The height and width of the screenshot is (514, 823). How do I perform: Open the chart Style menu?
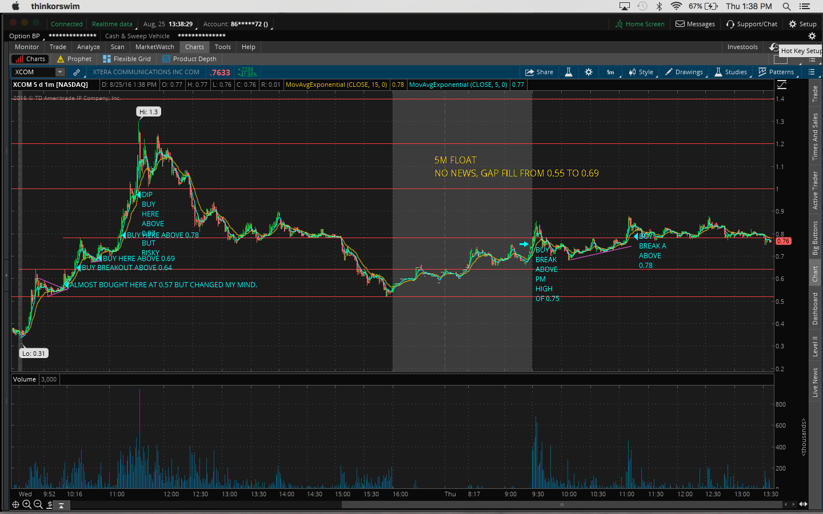tap(641, 72)
